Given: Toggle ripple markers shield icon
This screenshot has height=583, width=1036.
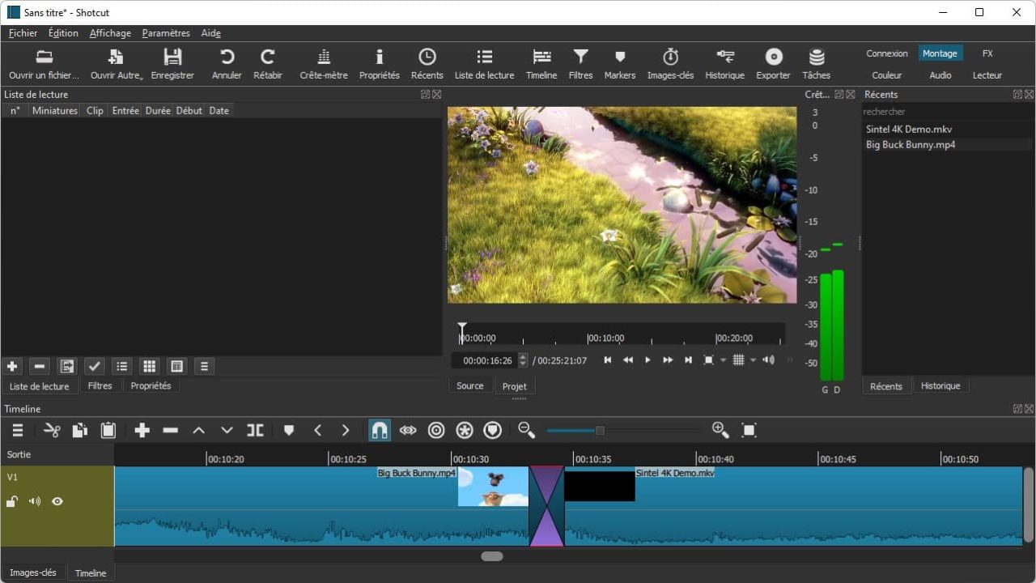Looking at the screenshot, I should [493, 431].
